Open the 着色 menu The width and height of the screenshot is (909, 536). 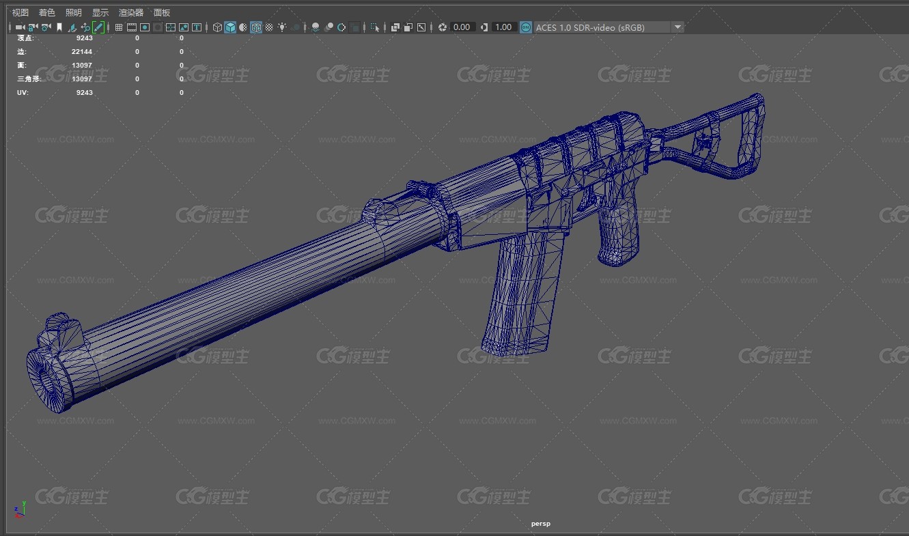(x=47, y=12)
